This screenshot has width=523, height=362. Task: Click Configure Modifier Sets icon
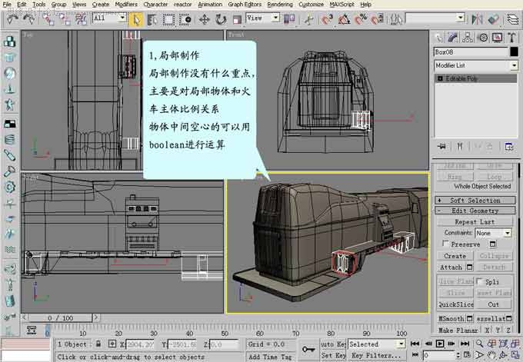point(509,146)
